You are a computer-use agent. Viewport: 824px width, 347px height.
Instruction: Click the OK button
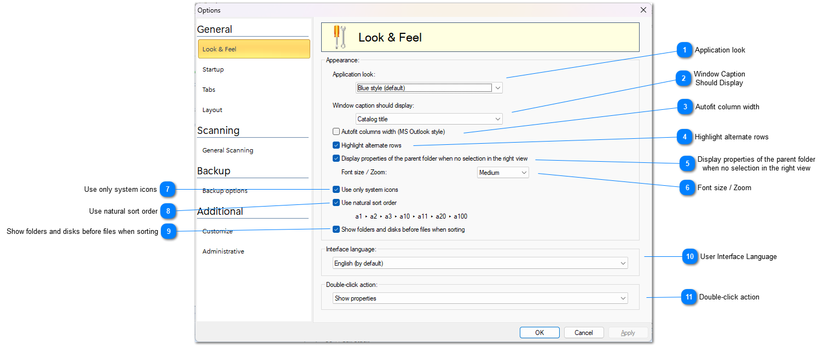point(539,333)
